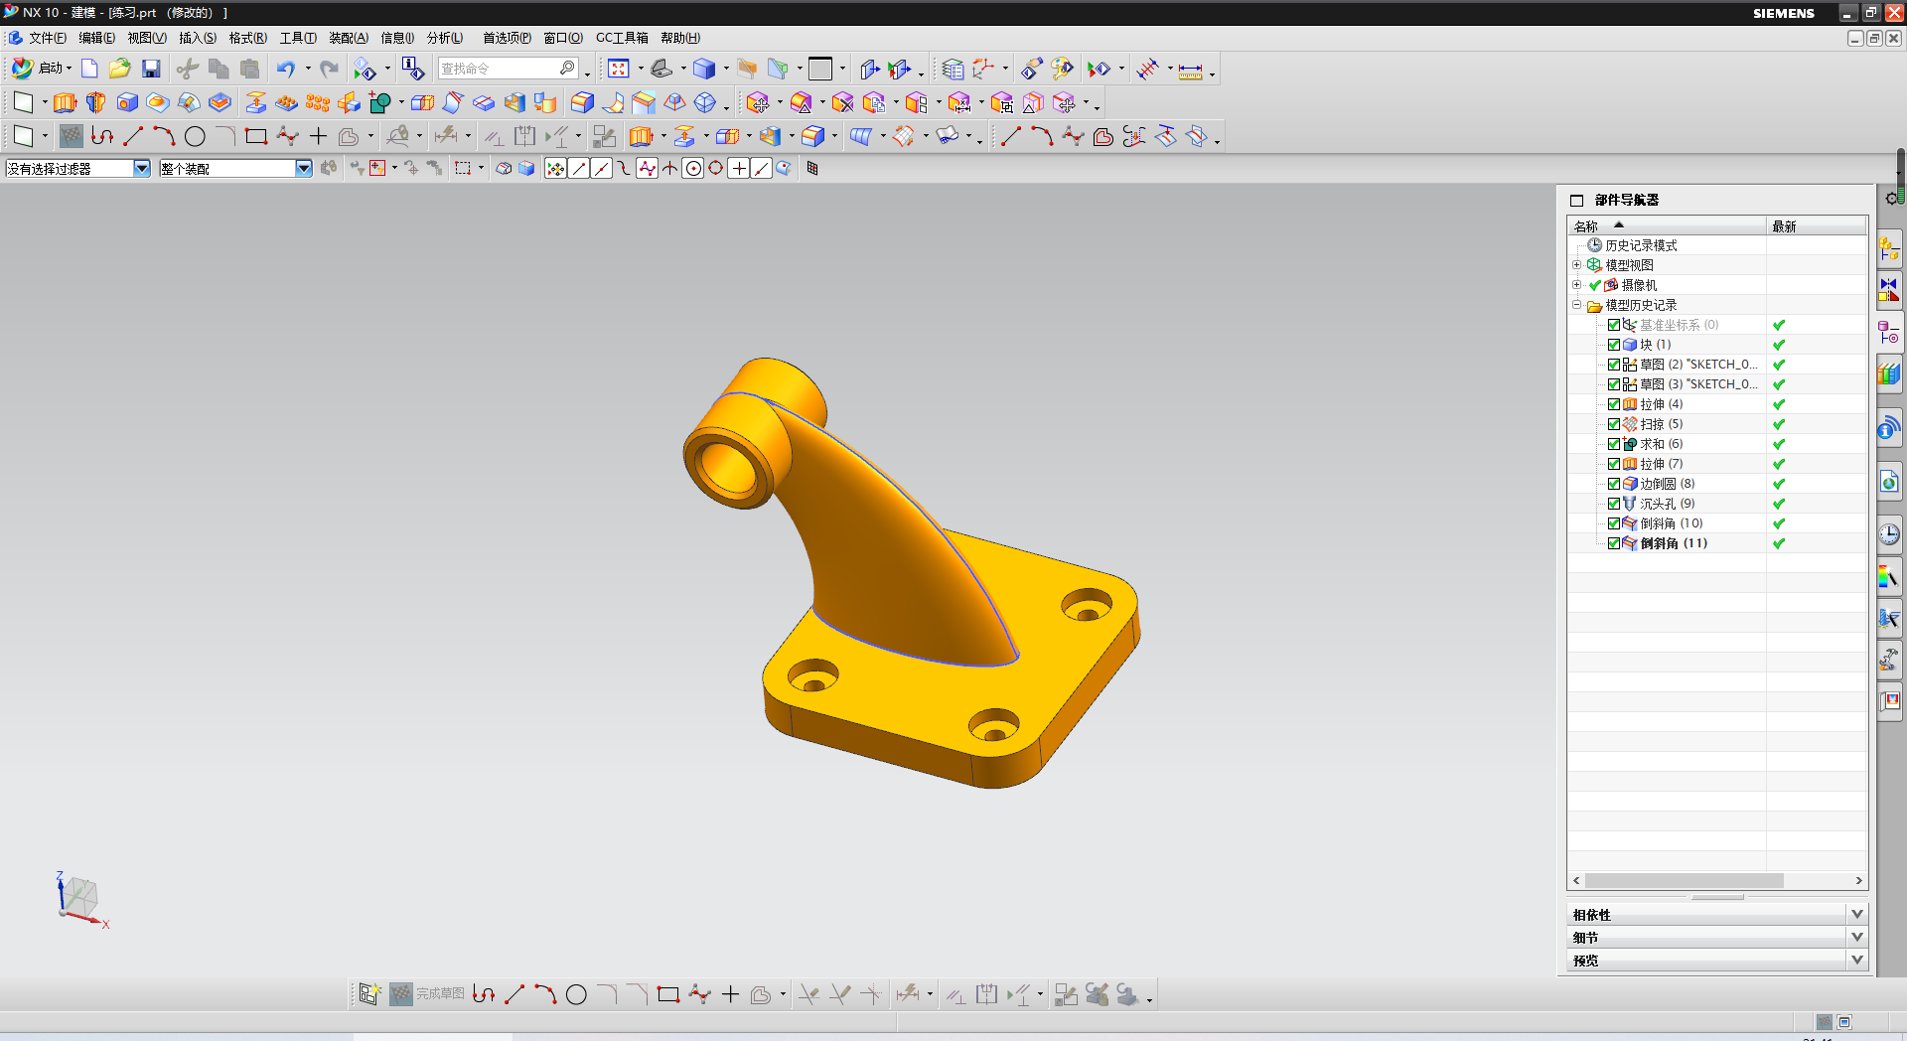
Task: Sort by the 名称 column header
Action: (x=1667, y=226)
